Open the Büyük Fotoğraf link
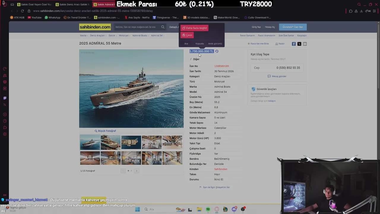The height and width of the screenshot is (214, 380). click(105, 131)
